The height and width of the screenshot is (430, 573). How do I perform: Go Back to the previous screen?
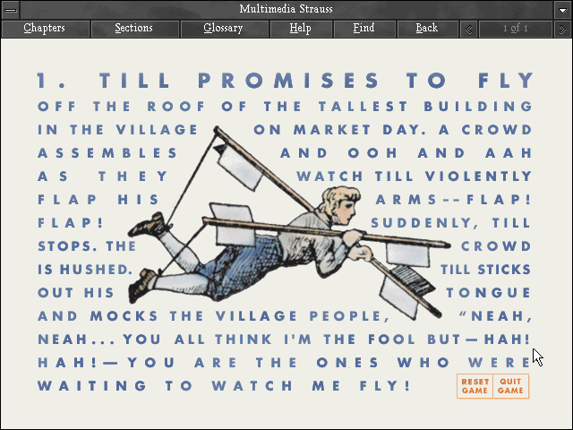(x=427, y=29)
